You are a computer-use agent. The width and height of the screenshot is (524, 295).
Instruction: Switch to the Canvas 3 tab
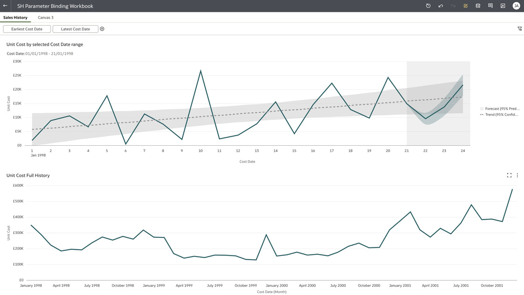45,17
